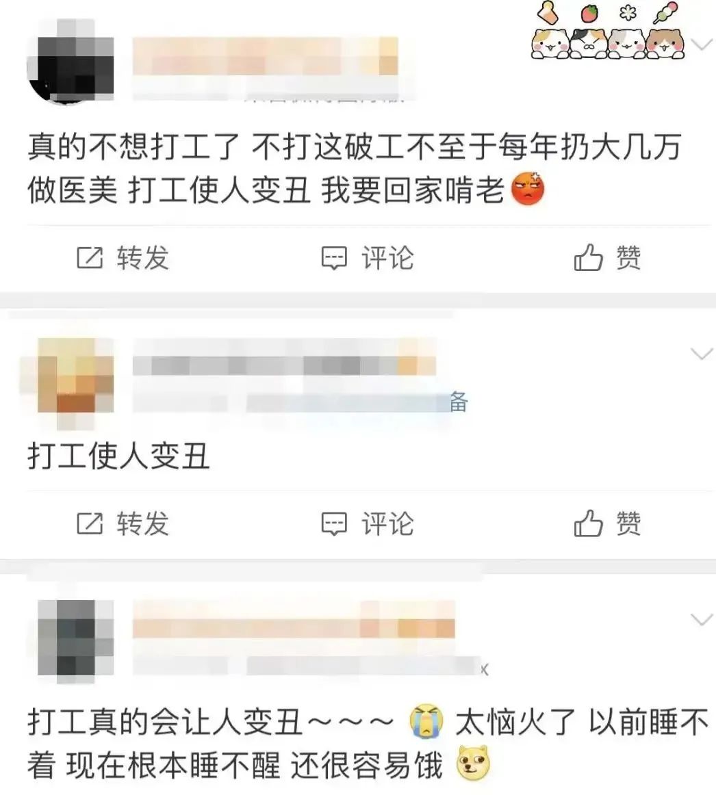Open the first poster's blurred username

click(266, 56)
